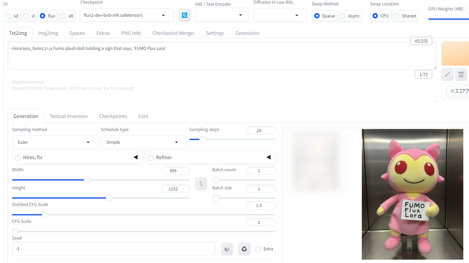This screenshot has width=469, height=263.
Task: Select the Generation sub-tab
Action: pos(26,116)
